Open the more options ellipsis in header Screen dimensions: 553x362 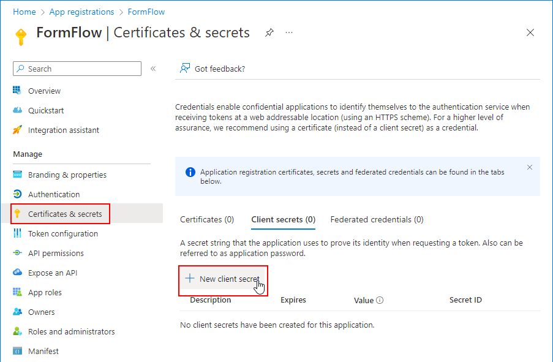click(289, 32)
